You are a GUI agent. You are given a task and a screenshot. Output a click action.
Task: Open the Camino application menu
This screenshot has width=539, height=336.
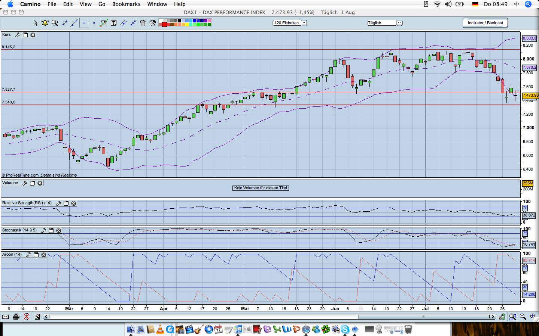coord(30,4)
